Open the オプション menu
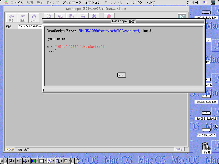Image resolution: width=219 pixels, height=164 pixels. (93, 3)
